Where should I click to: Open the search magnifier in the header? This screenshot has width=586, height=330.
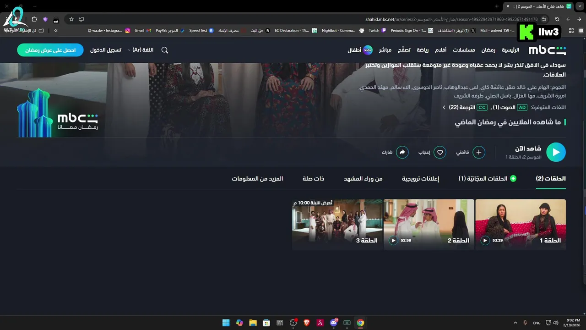[x=165, y=50]
